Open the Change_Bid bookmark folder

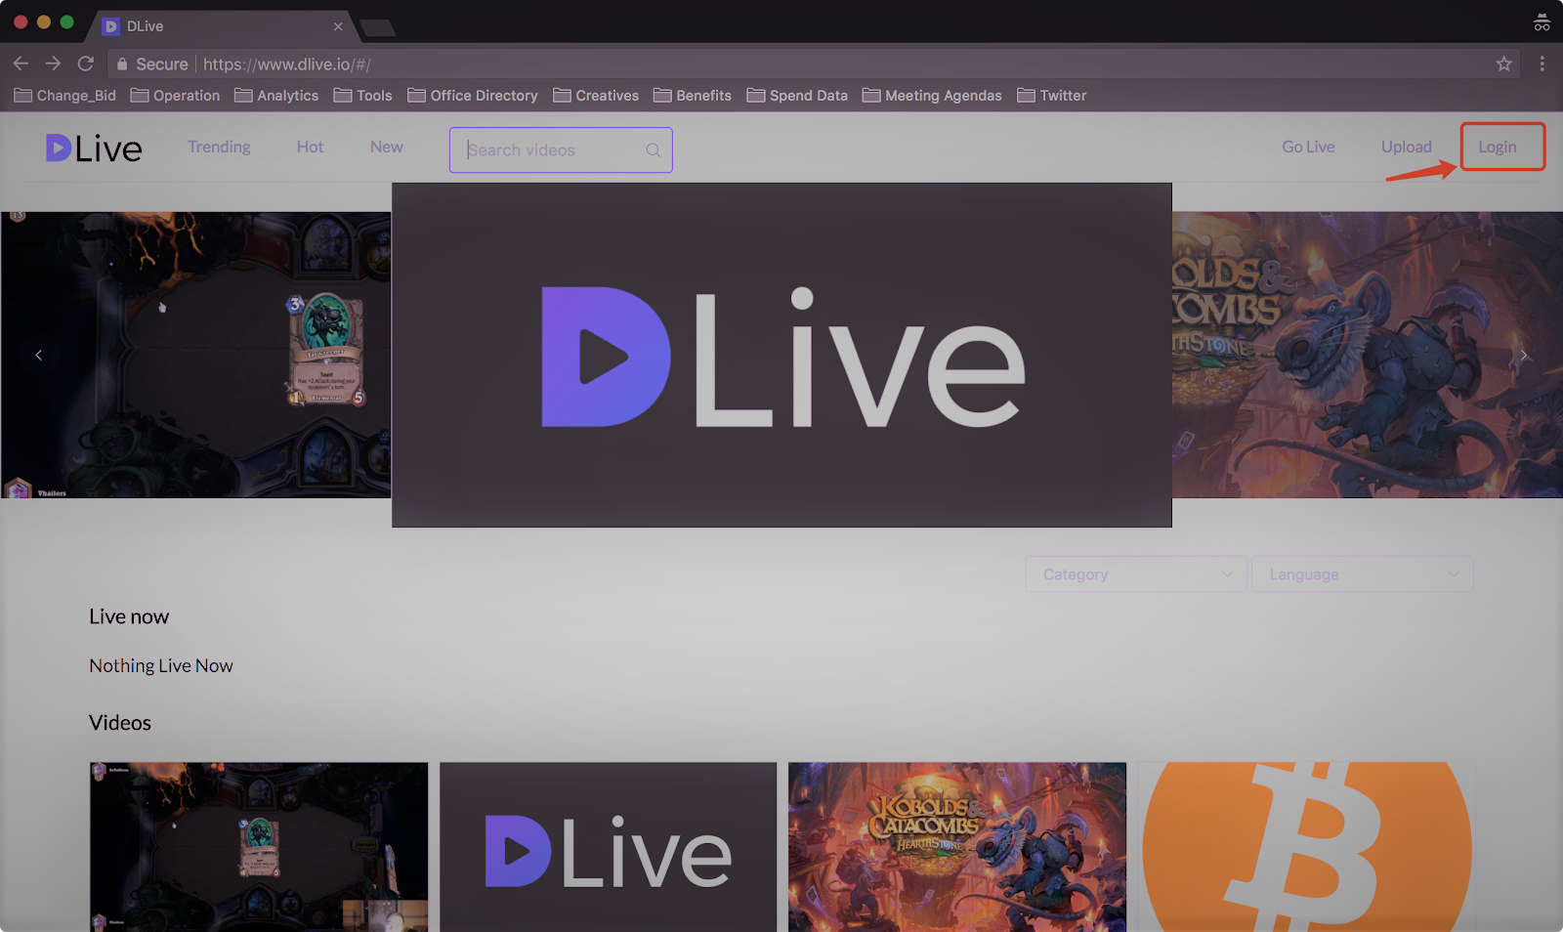(65, 96)
